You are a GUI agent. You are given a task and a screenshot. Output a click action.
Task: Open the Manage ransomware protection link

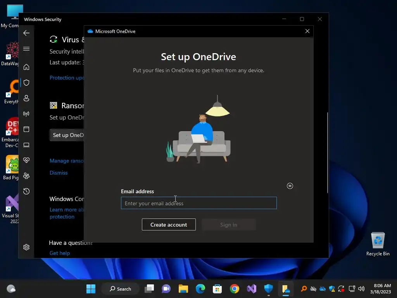67,161
